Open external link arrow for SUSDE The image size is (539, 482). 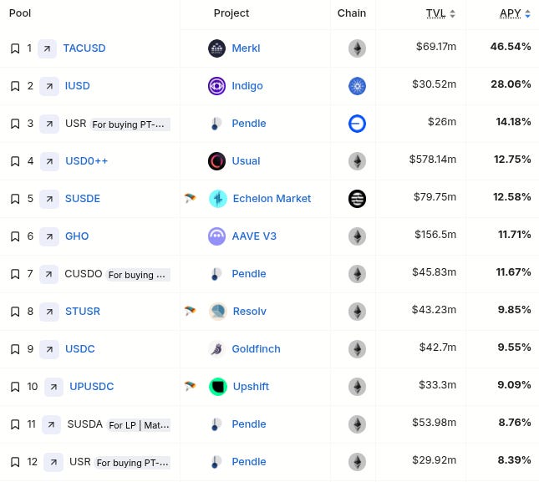click(49, 199)
